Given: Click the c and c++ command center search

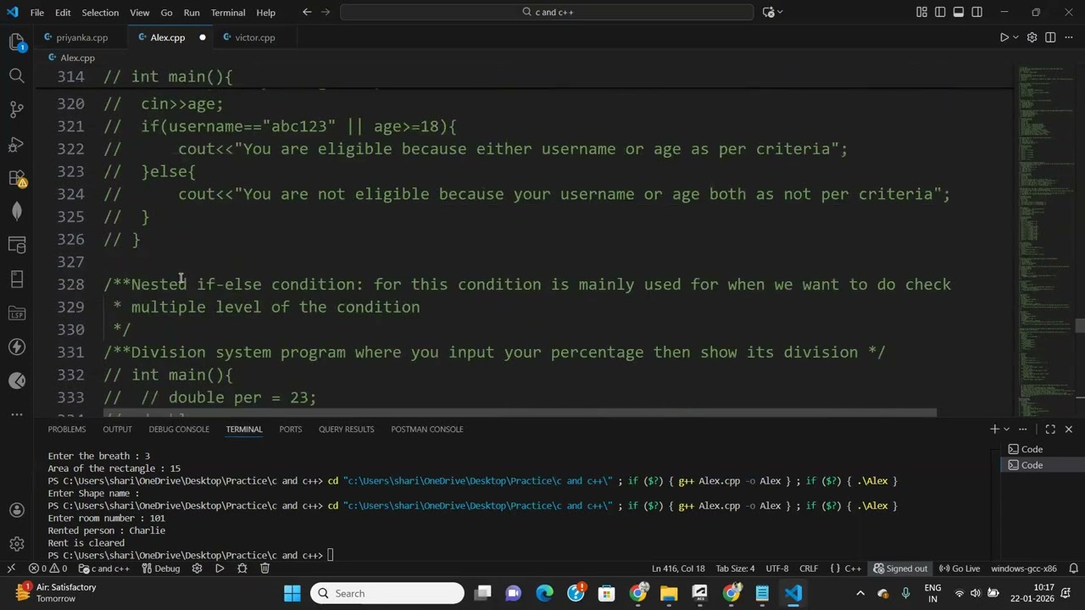Looking at the screenshot, I should pyautogui.click(x=547, y=12).
